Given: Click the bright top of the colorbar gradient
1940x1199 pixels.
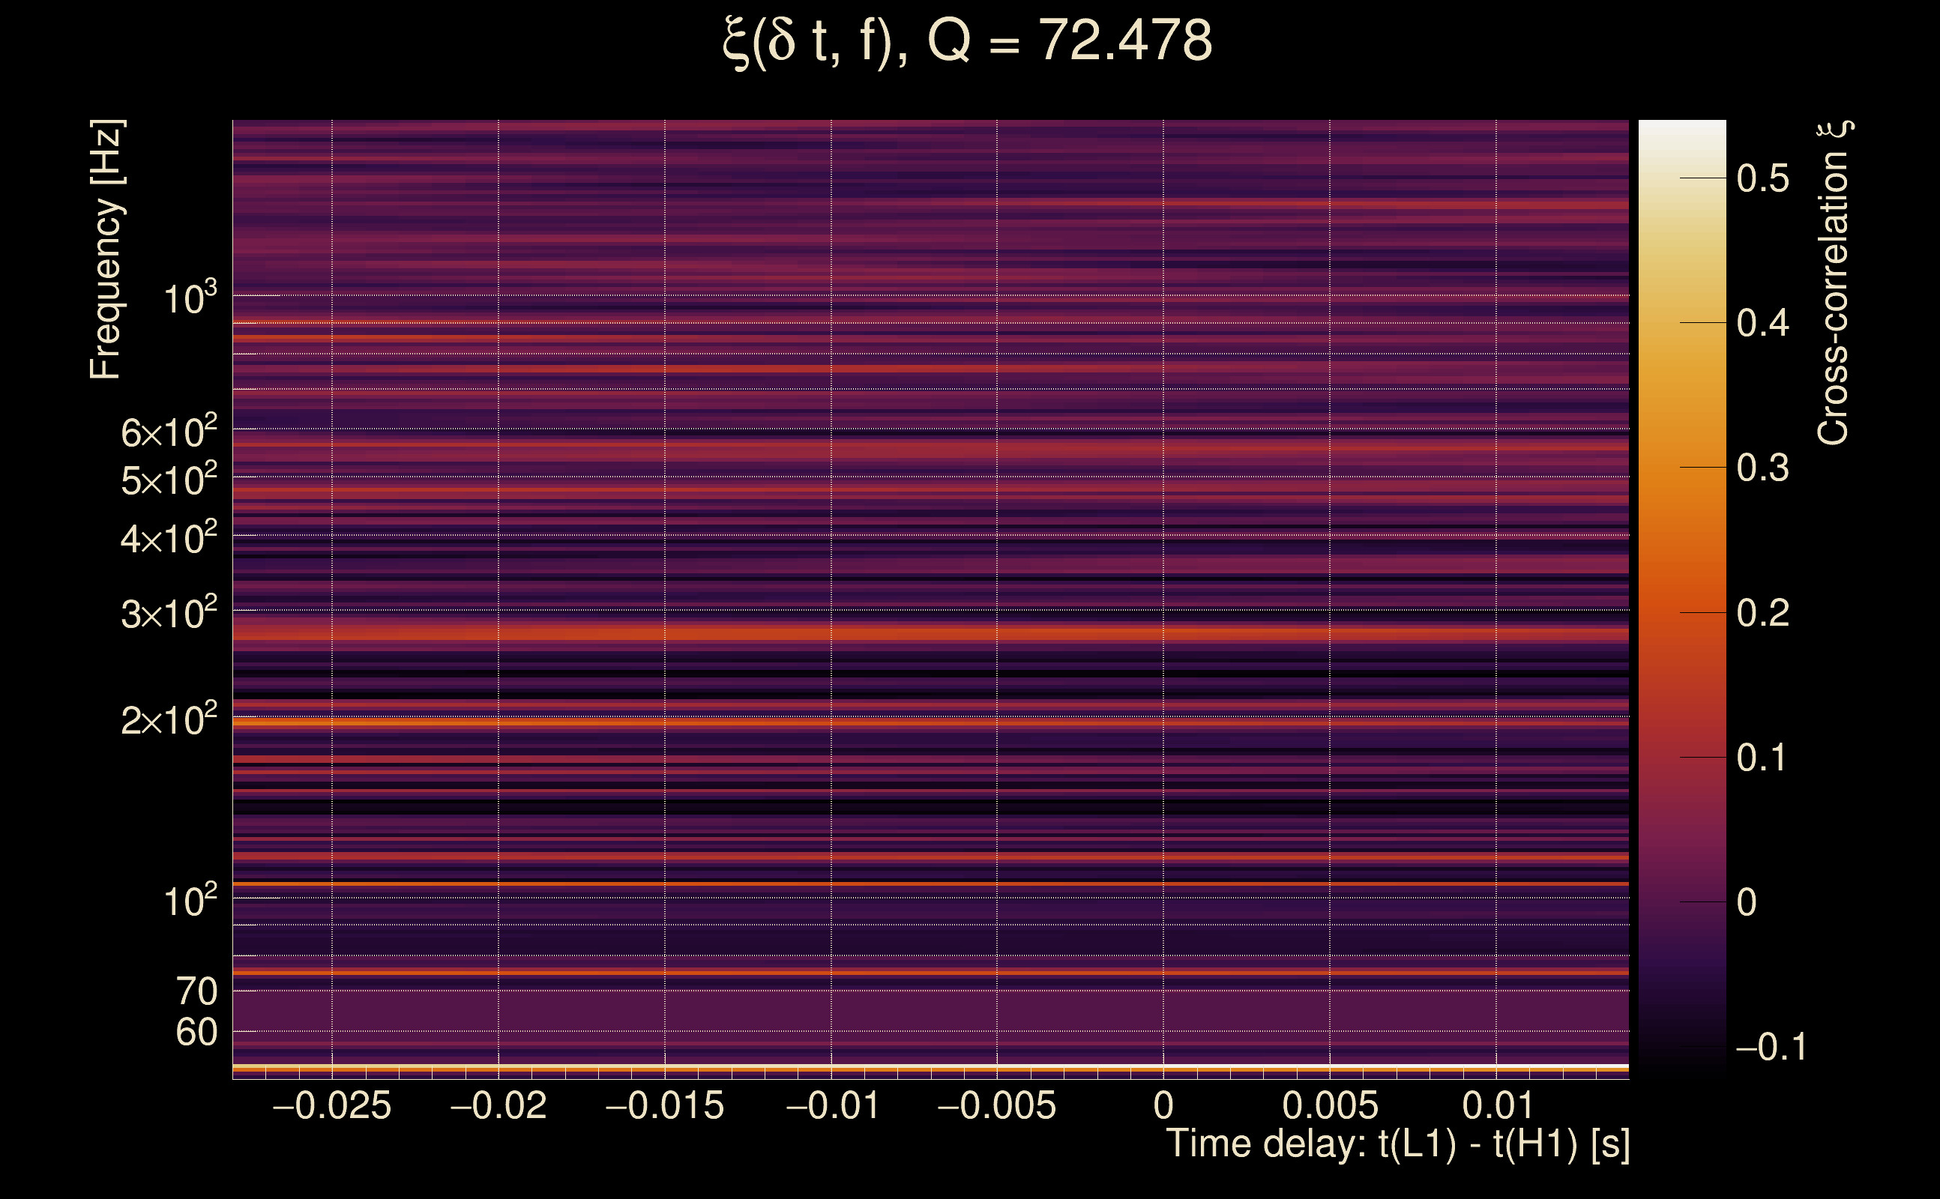Looking at the screenshot, I should (1681, 135).
